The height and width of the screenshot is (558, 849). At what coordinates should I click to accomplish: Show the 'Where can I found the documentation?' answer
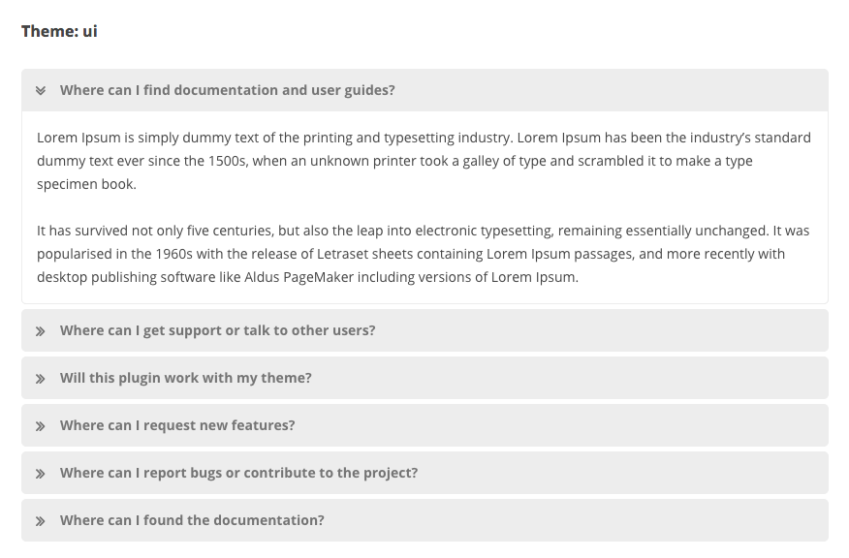point(192,520)
